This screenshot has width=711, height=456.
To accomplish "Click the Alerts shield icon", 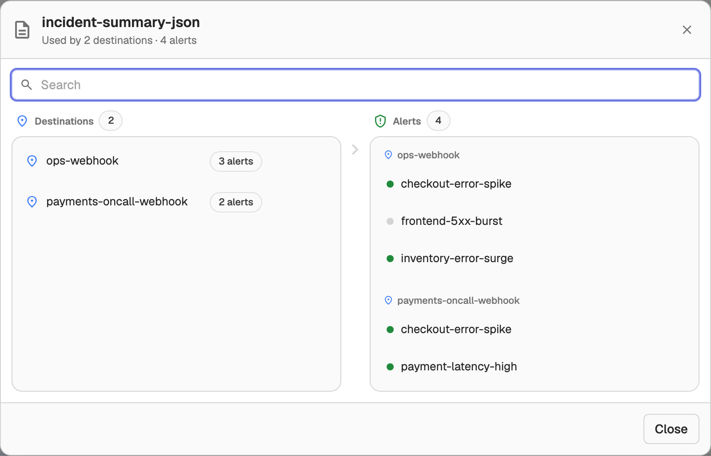I will 380,121.
